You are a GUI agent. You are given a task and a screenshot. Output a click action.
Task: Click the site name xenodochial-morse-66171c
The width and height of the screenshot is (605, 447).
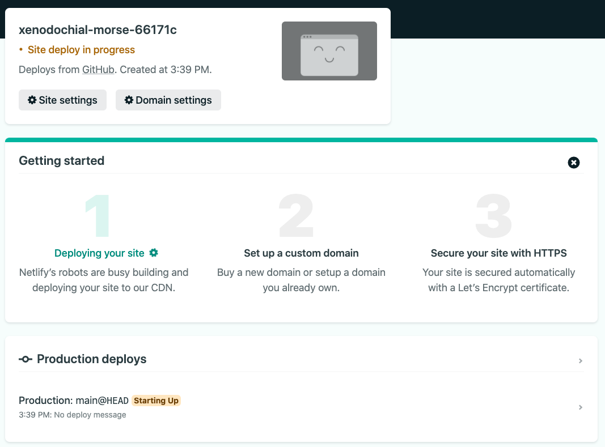98,29
